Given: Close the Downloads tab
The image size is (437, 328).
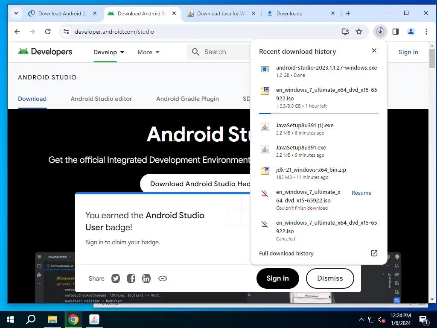Looking at the screenshot, I should click(x=333, y=13).
